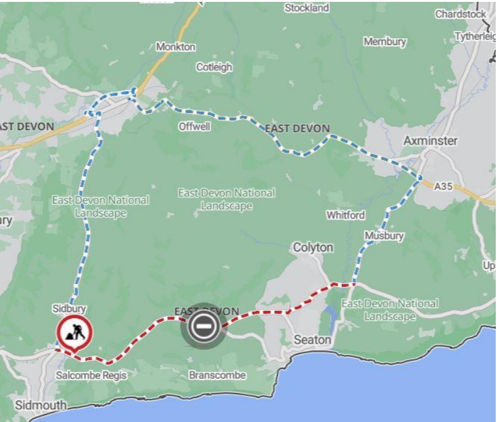
Task: Select the Branscombe village label
Action: [217, 375]
